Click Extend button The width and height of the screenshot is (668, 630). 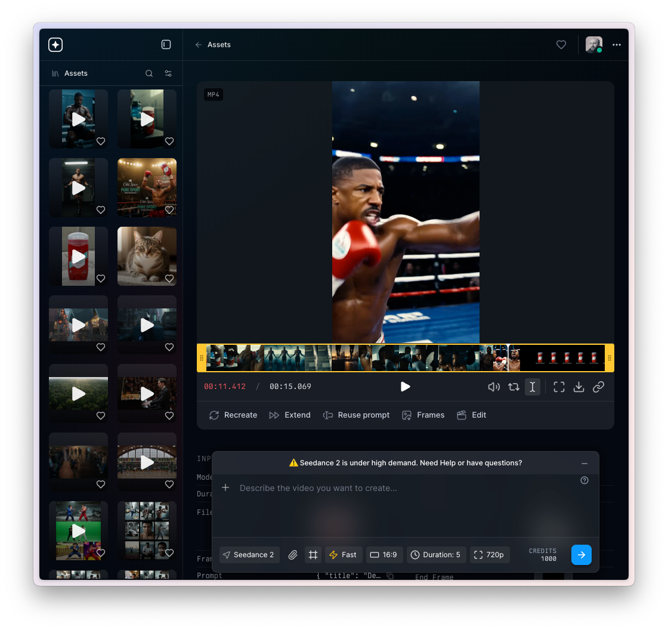290,415
